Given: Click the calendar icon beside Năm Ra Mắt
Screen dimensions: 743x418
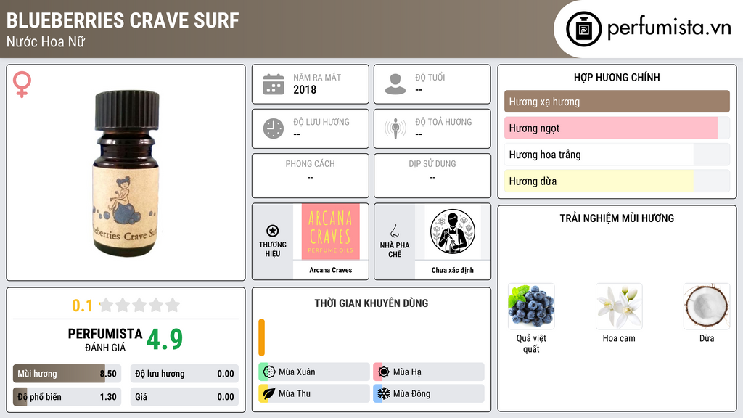Looking at the screenshot, I should (x=274, y=84).
